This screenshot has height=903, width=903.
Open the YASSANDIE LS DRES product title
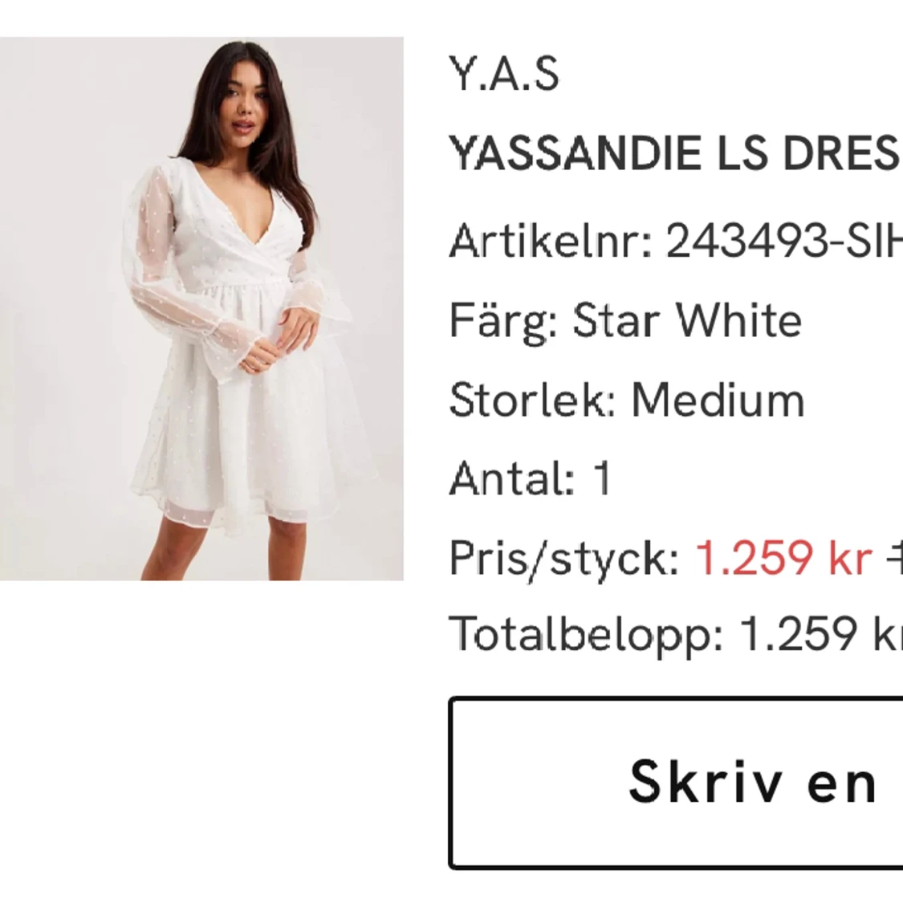[676, 153]
